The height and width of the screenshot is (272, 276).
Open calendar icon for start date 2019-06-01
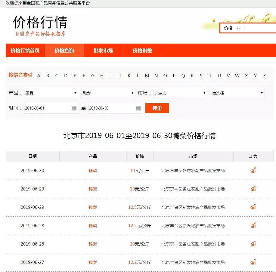coord(74,108)
